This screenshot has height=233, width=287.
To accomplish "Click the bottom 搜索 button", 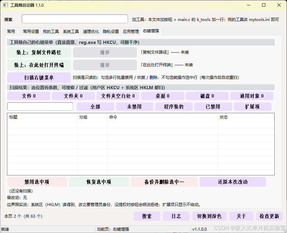I will click(x=147, y=216).
